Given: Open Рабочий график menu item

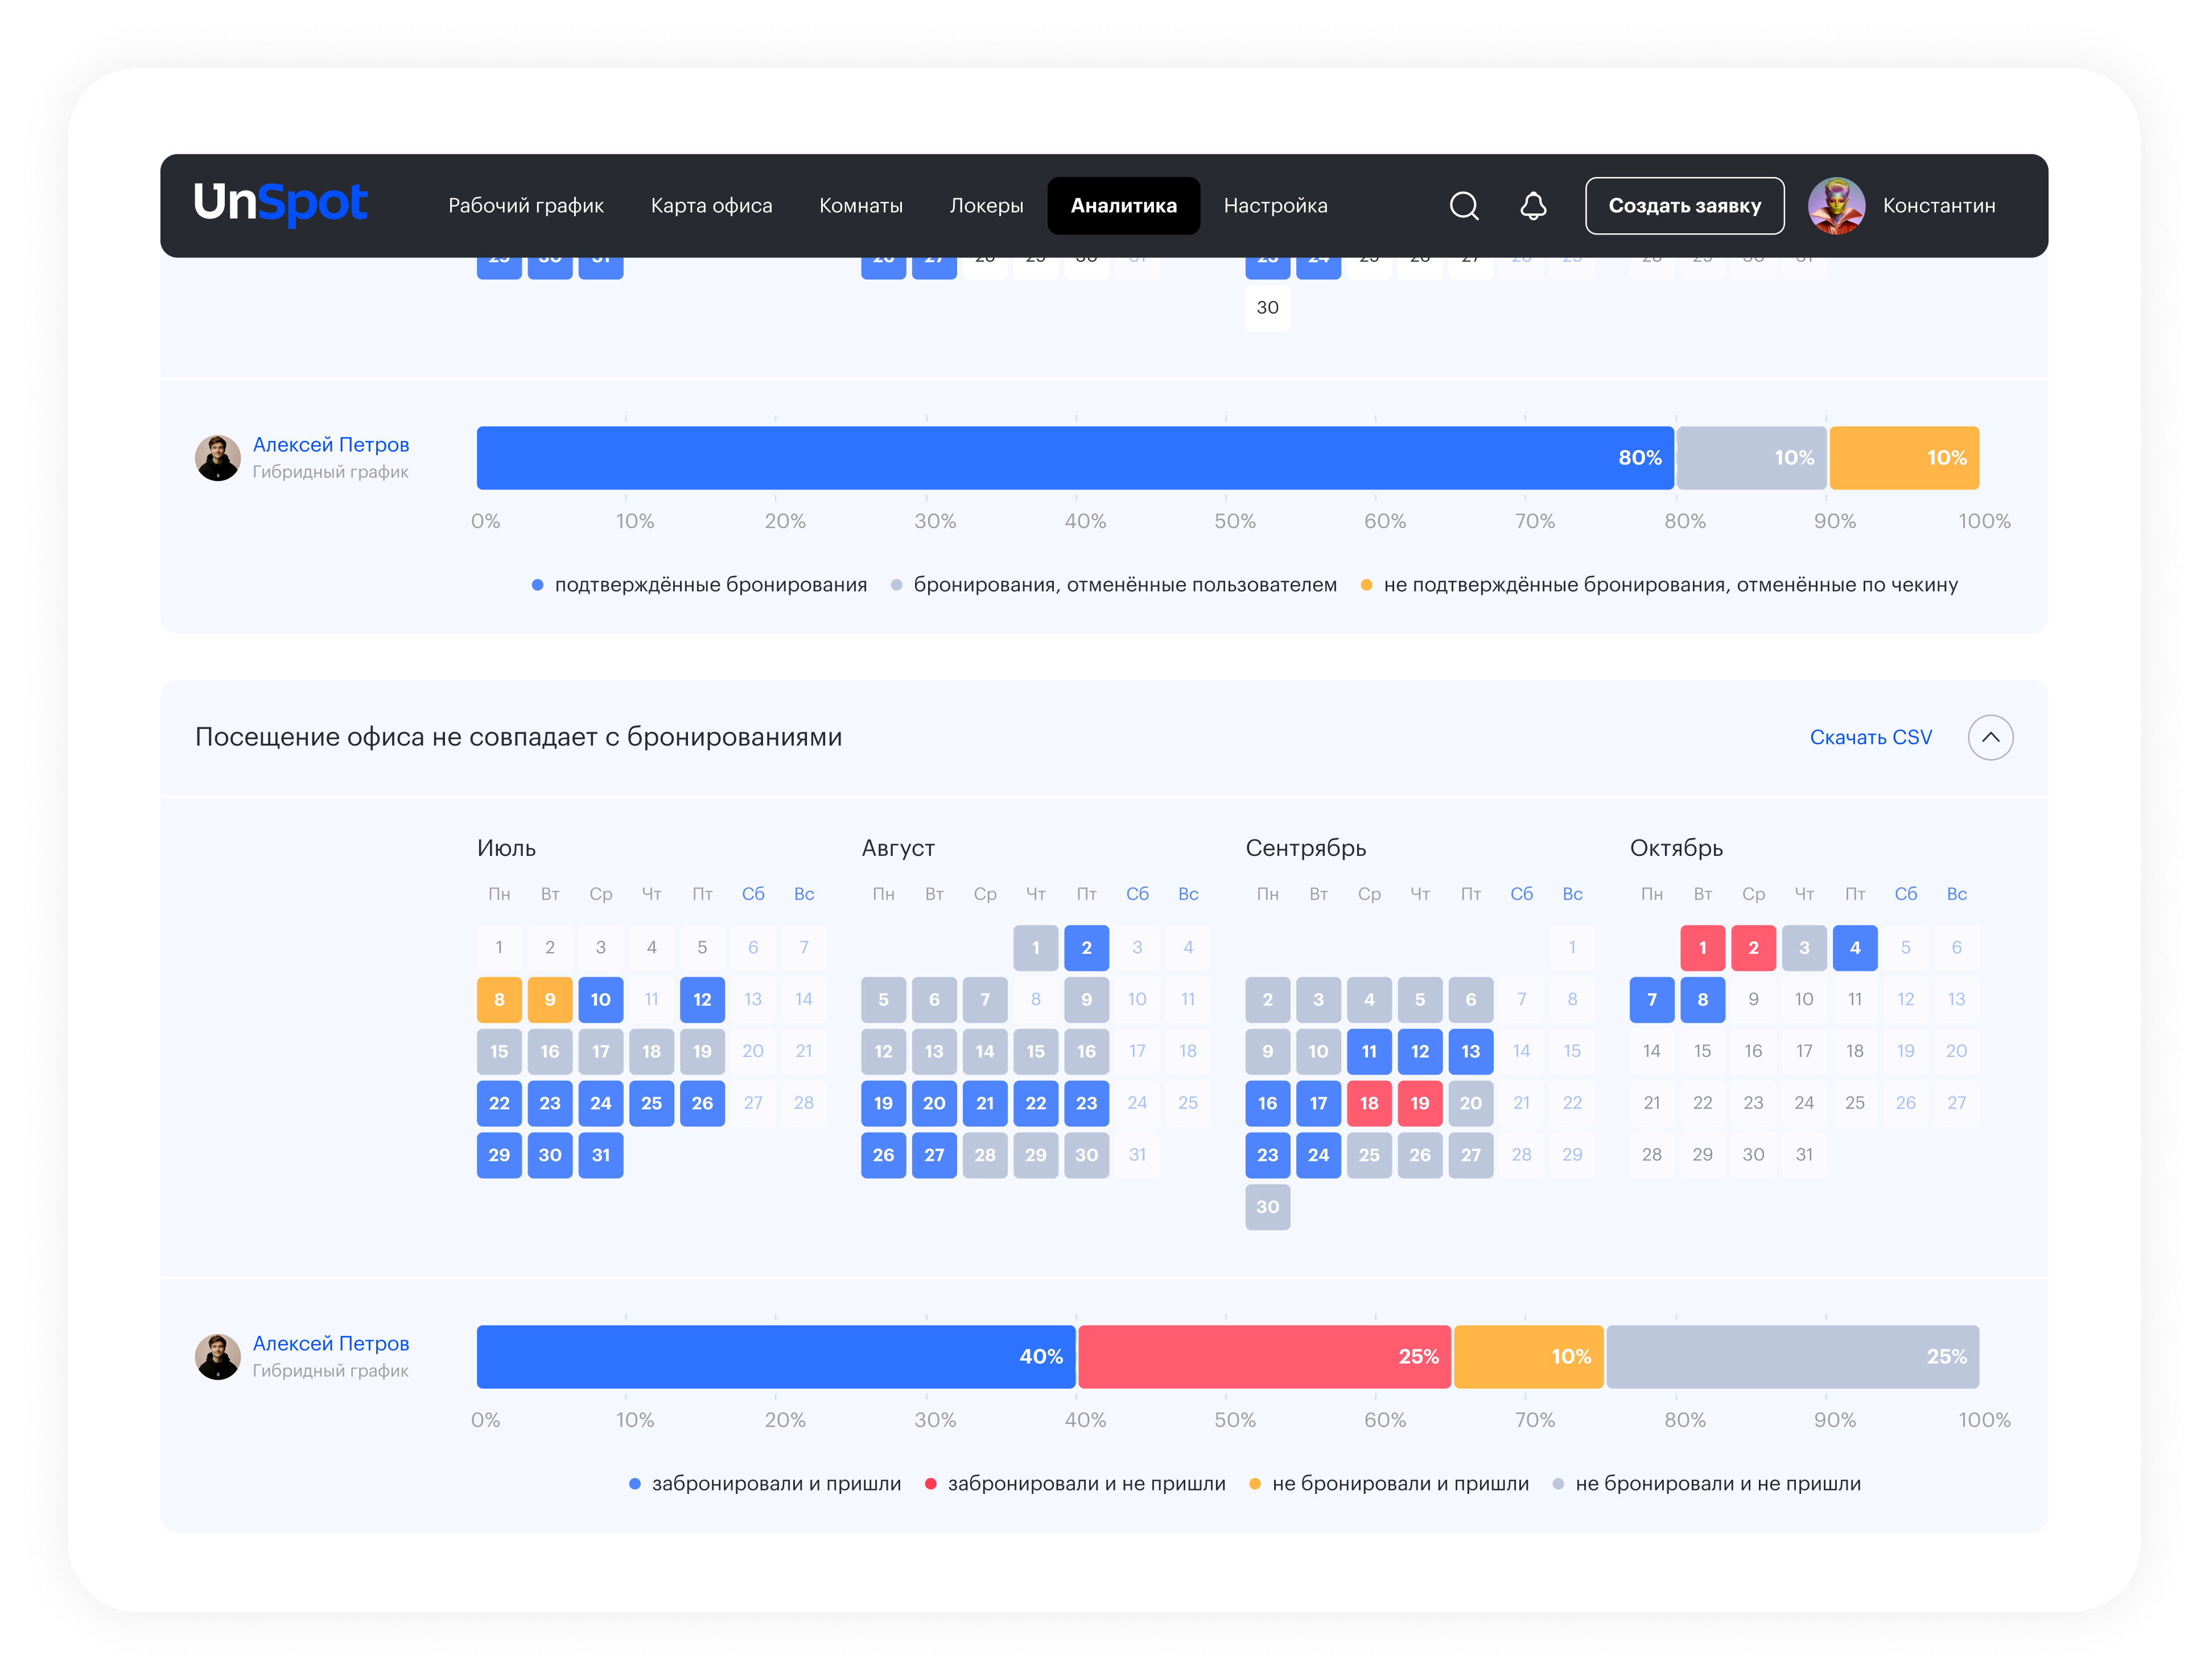Looking at the screenshot, I should pos(526,206).
